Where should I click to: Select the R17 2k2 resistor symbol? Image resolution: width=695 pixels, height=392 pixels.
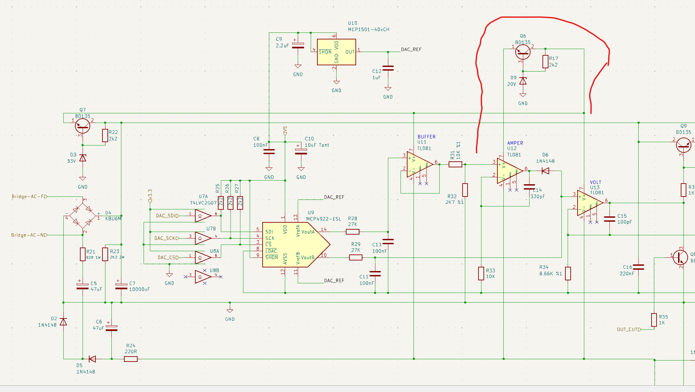(x=545, y=62)
